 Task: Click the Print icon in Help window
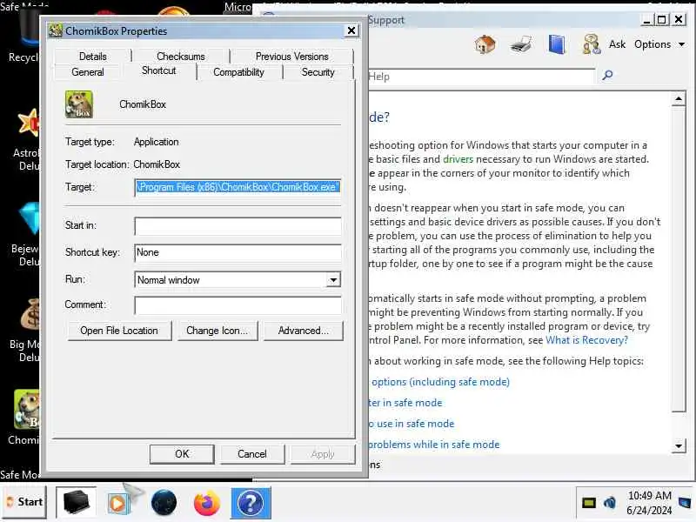[x=520, y=44]
